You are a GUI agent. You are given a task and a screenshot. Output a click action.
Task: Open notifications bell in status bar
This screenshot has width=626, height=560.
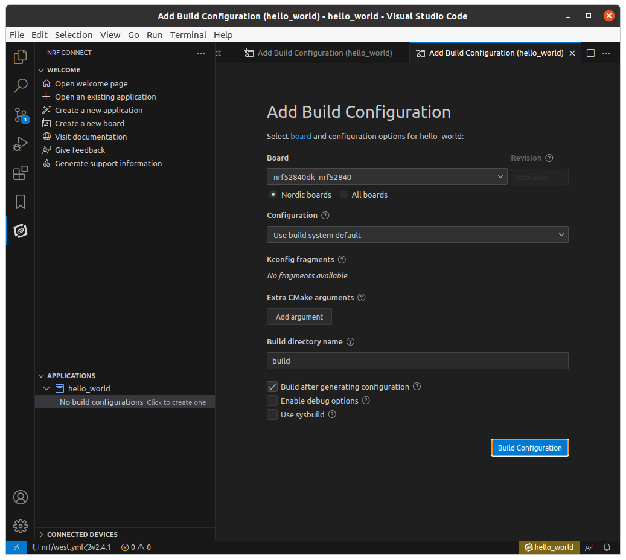tap(607, 547)
